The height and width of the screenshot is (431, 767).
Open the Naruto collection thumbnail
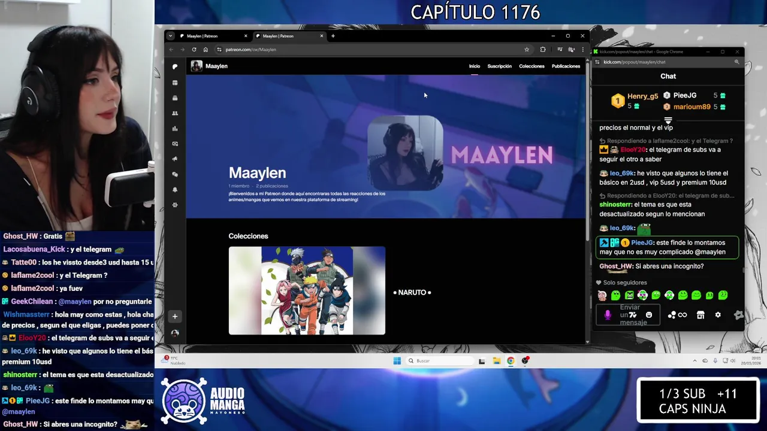[307, 290]
